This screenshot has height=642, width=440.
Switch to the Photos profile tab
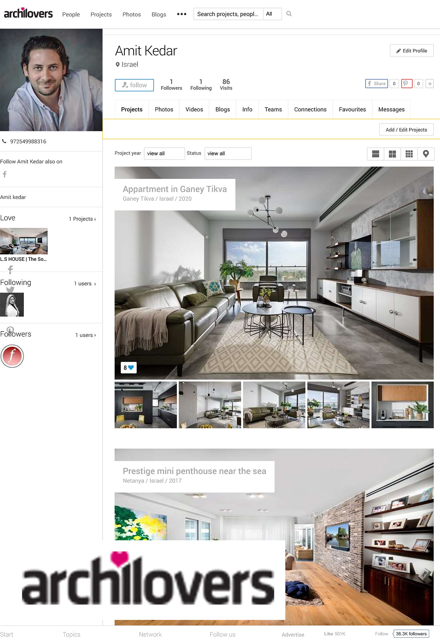[164, 109]
